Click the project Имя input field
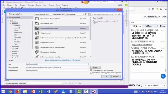Screen dimensions: 168x94 [x=57, y=64]
